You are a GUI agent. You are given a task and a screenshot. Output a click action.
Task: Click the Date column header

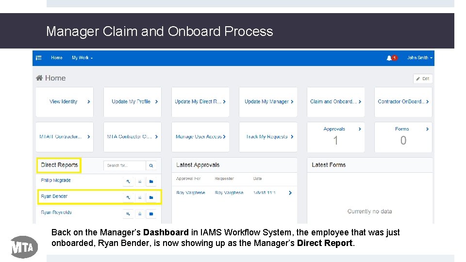[x=257, y=179]
